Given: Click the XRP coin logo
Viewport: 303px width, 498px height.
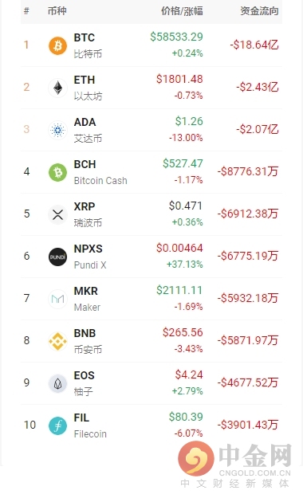Looking at the screenshot, I should 57,214.
